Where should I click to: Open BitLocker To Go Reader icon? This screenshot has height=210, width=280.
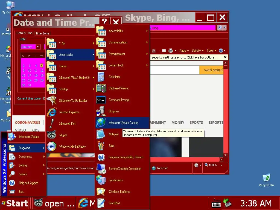tap(52, 101)
